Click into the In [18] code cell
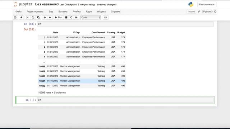The width and height of the screenshot is (230, 129). (125, 24)
